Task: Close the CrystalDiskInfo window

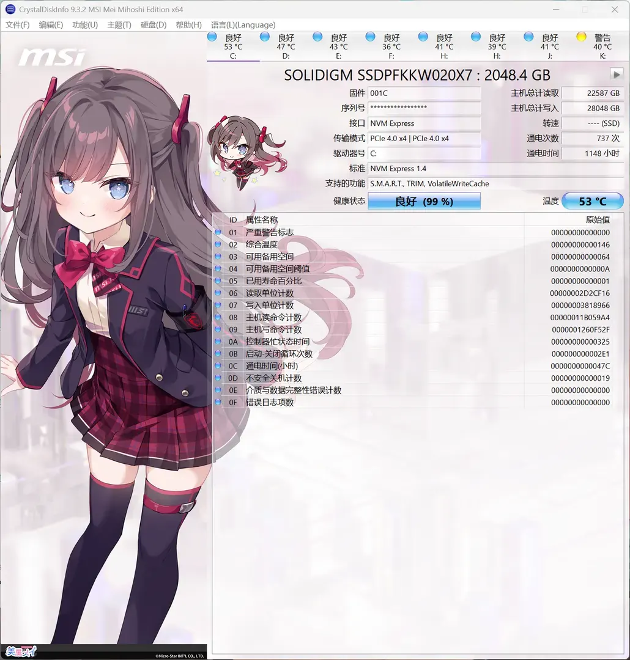Action: tap(615, 9)
